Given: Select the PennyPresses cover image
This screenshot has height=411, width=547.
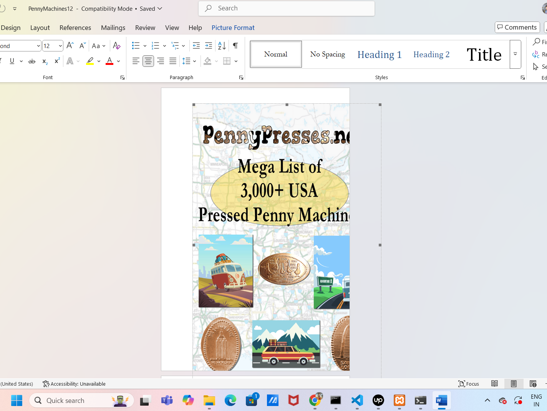Looking at the screenshot, I should click(x=271, y=237).
